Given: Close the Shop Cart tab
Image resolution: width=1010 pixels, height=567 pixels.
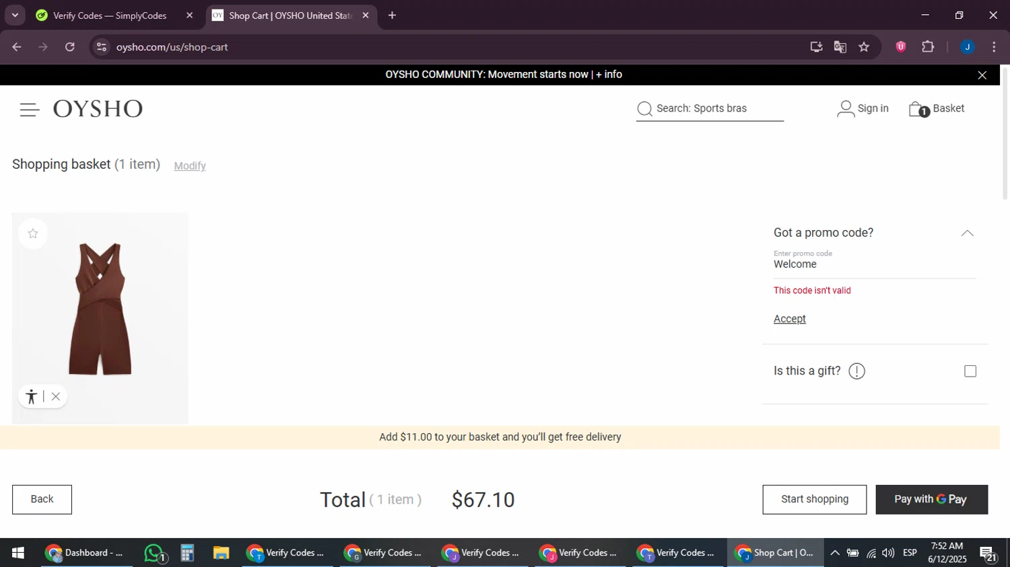Looking at the screenshot, I should [366, 15].
